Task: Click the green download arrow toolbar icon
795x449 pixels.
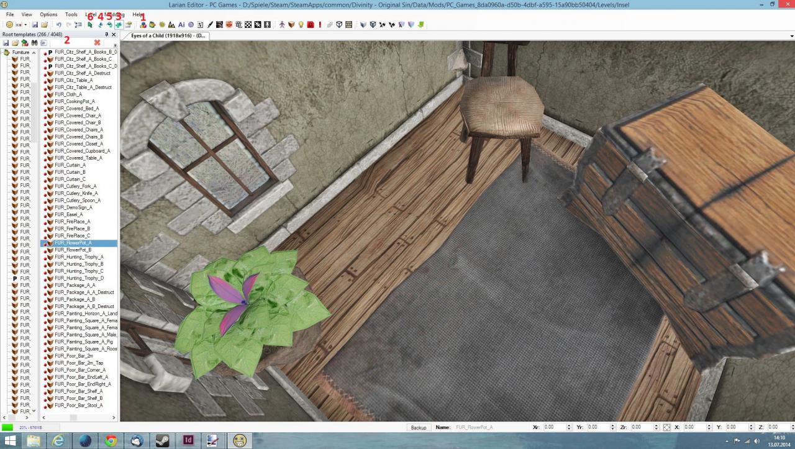Action: pyautogui.click(x=420, y=25)
